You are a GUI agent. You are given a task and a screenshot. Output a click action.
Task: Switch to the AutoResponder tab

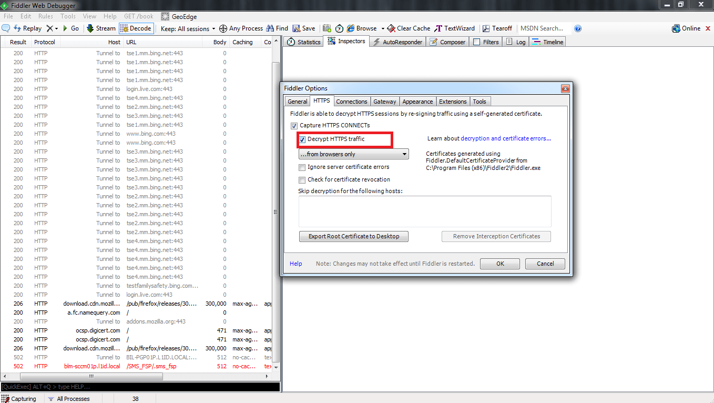[x=397, y=42]
